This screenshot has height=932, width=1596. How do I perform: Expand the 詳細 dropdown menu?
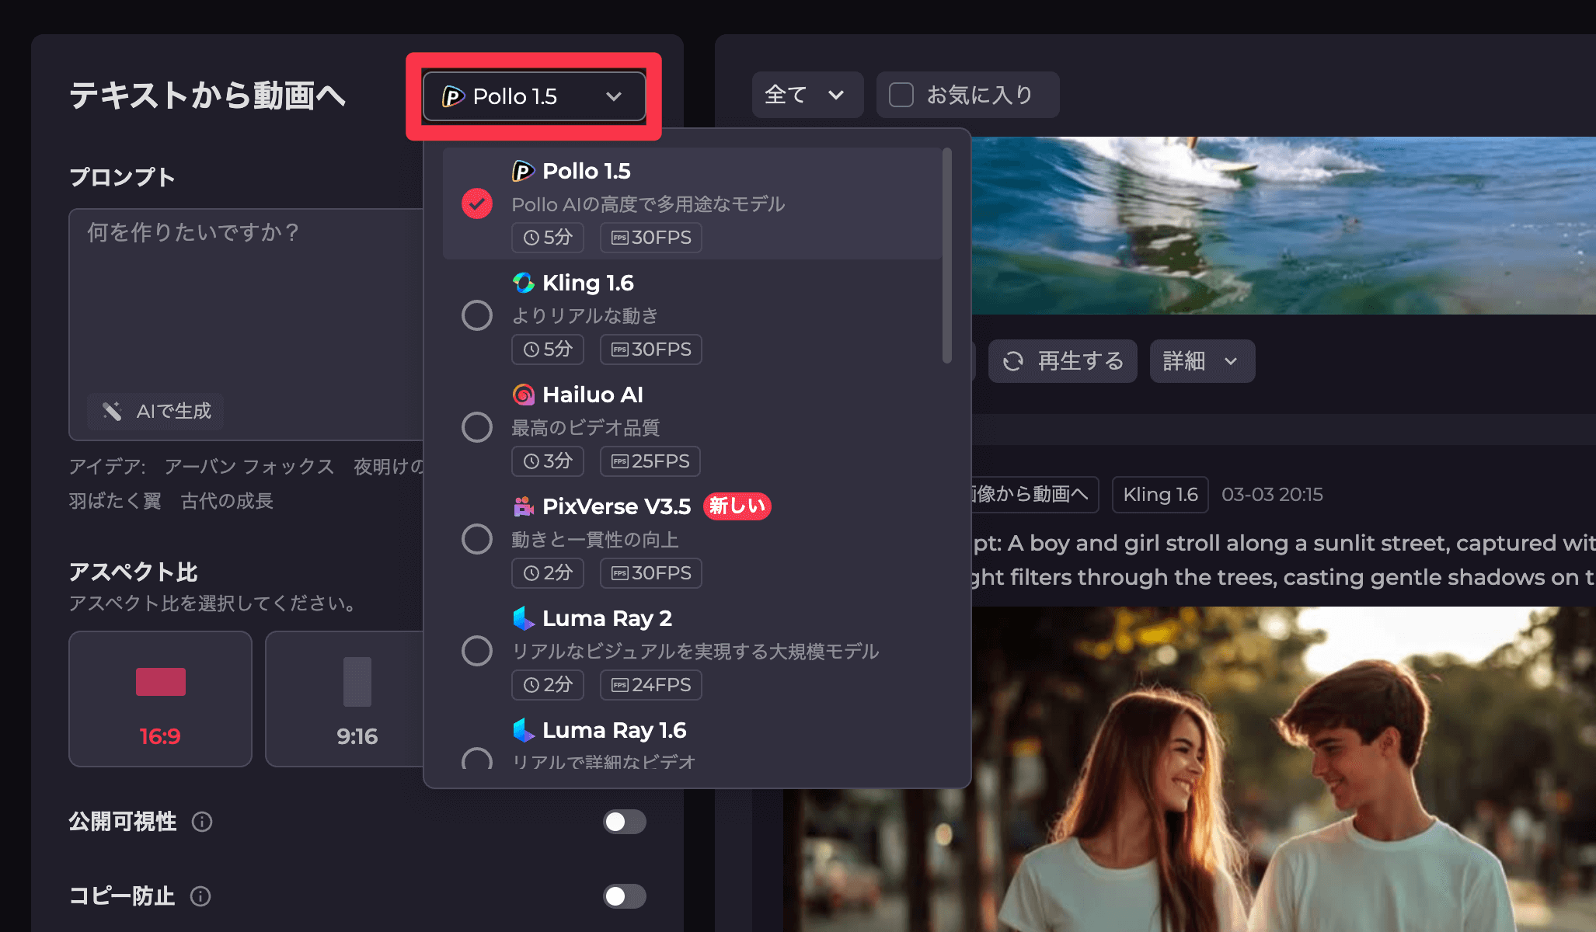tap(1200, 361)
